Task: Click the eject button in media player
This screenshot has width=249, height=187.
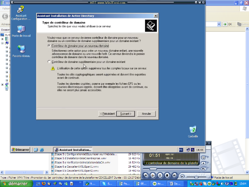Action: [x=203, y=163]
